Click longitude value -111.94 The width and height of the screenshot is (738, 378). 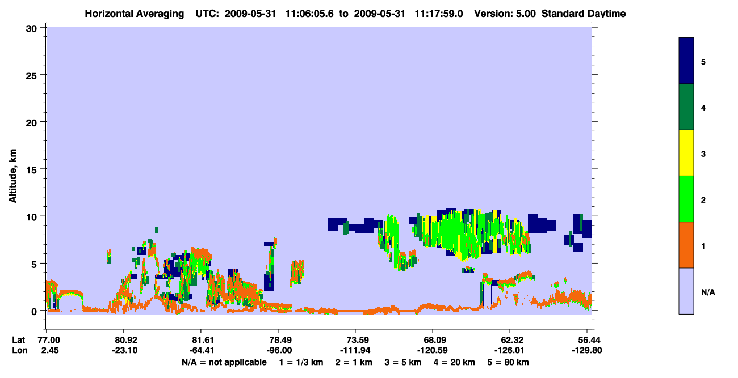pyautogui.click(x=355, y=350)
